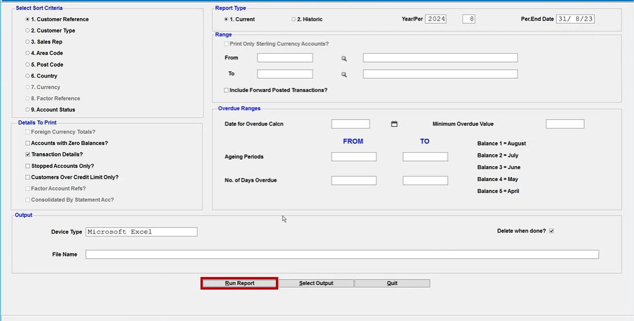This screenshot has height=321, width=634.
Task: Click the Year field showing 2024
Action: pyautogui.click(x=435, y=19)
